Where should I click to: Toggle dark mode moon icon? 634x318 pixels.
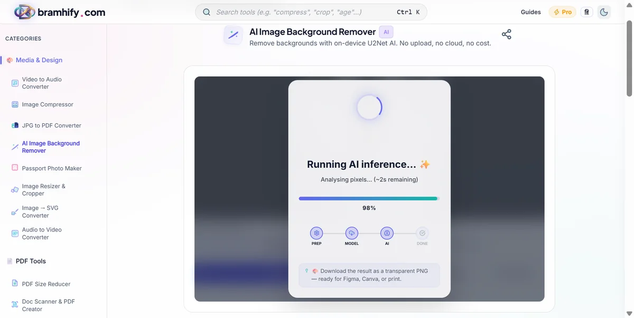pos(604,12)
